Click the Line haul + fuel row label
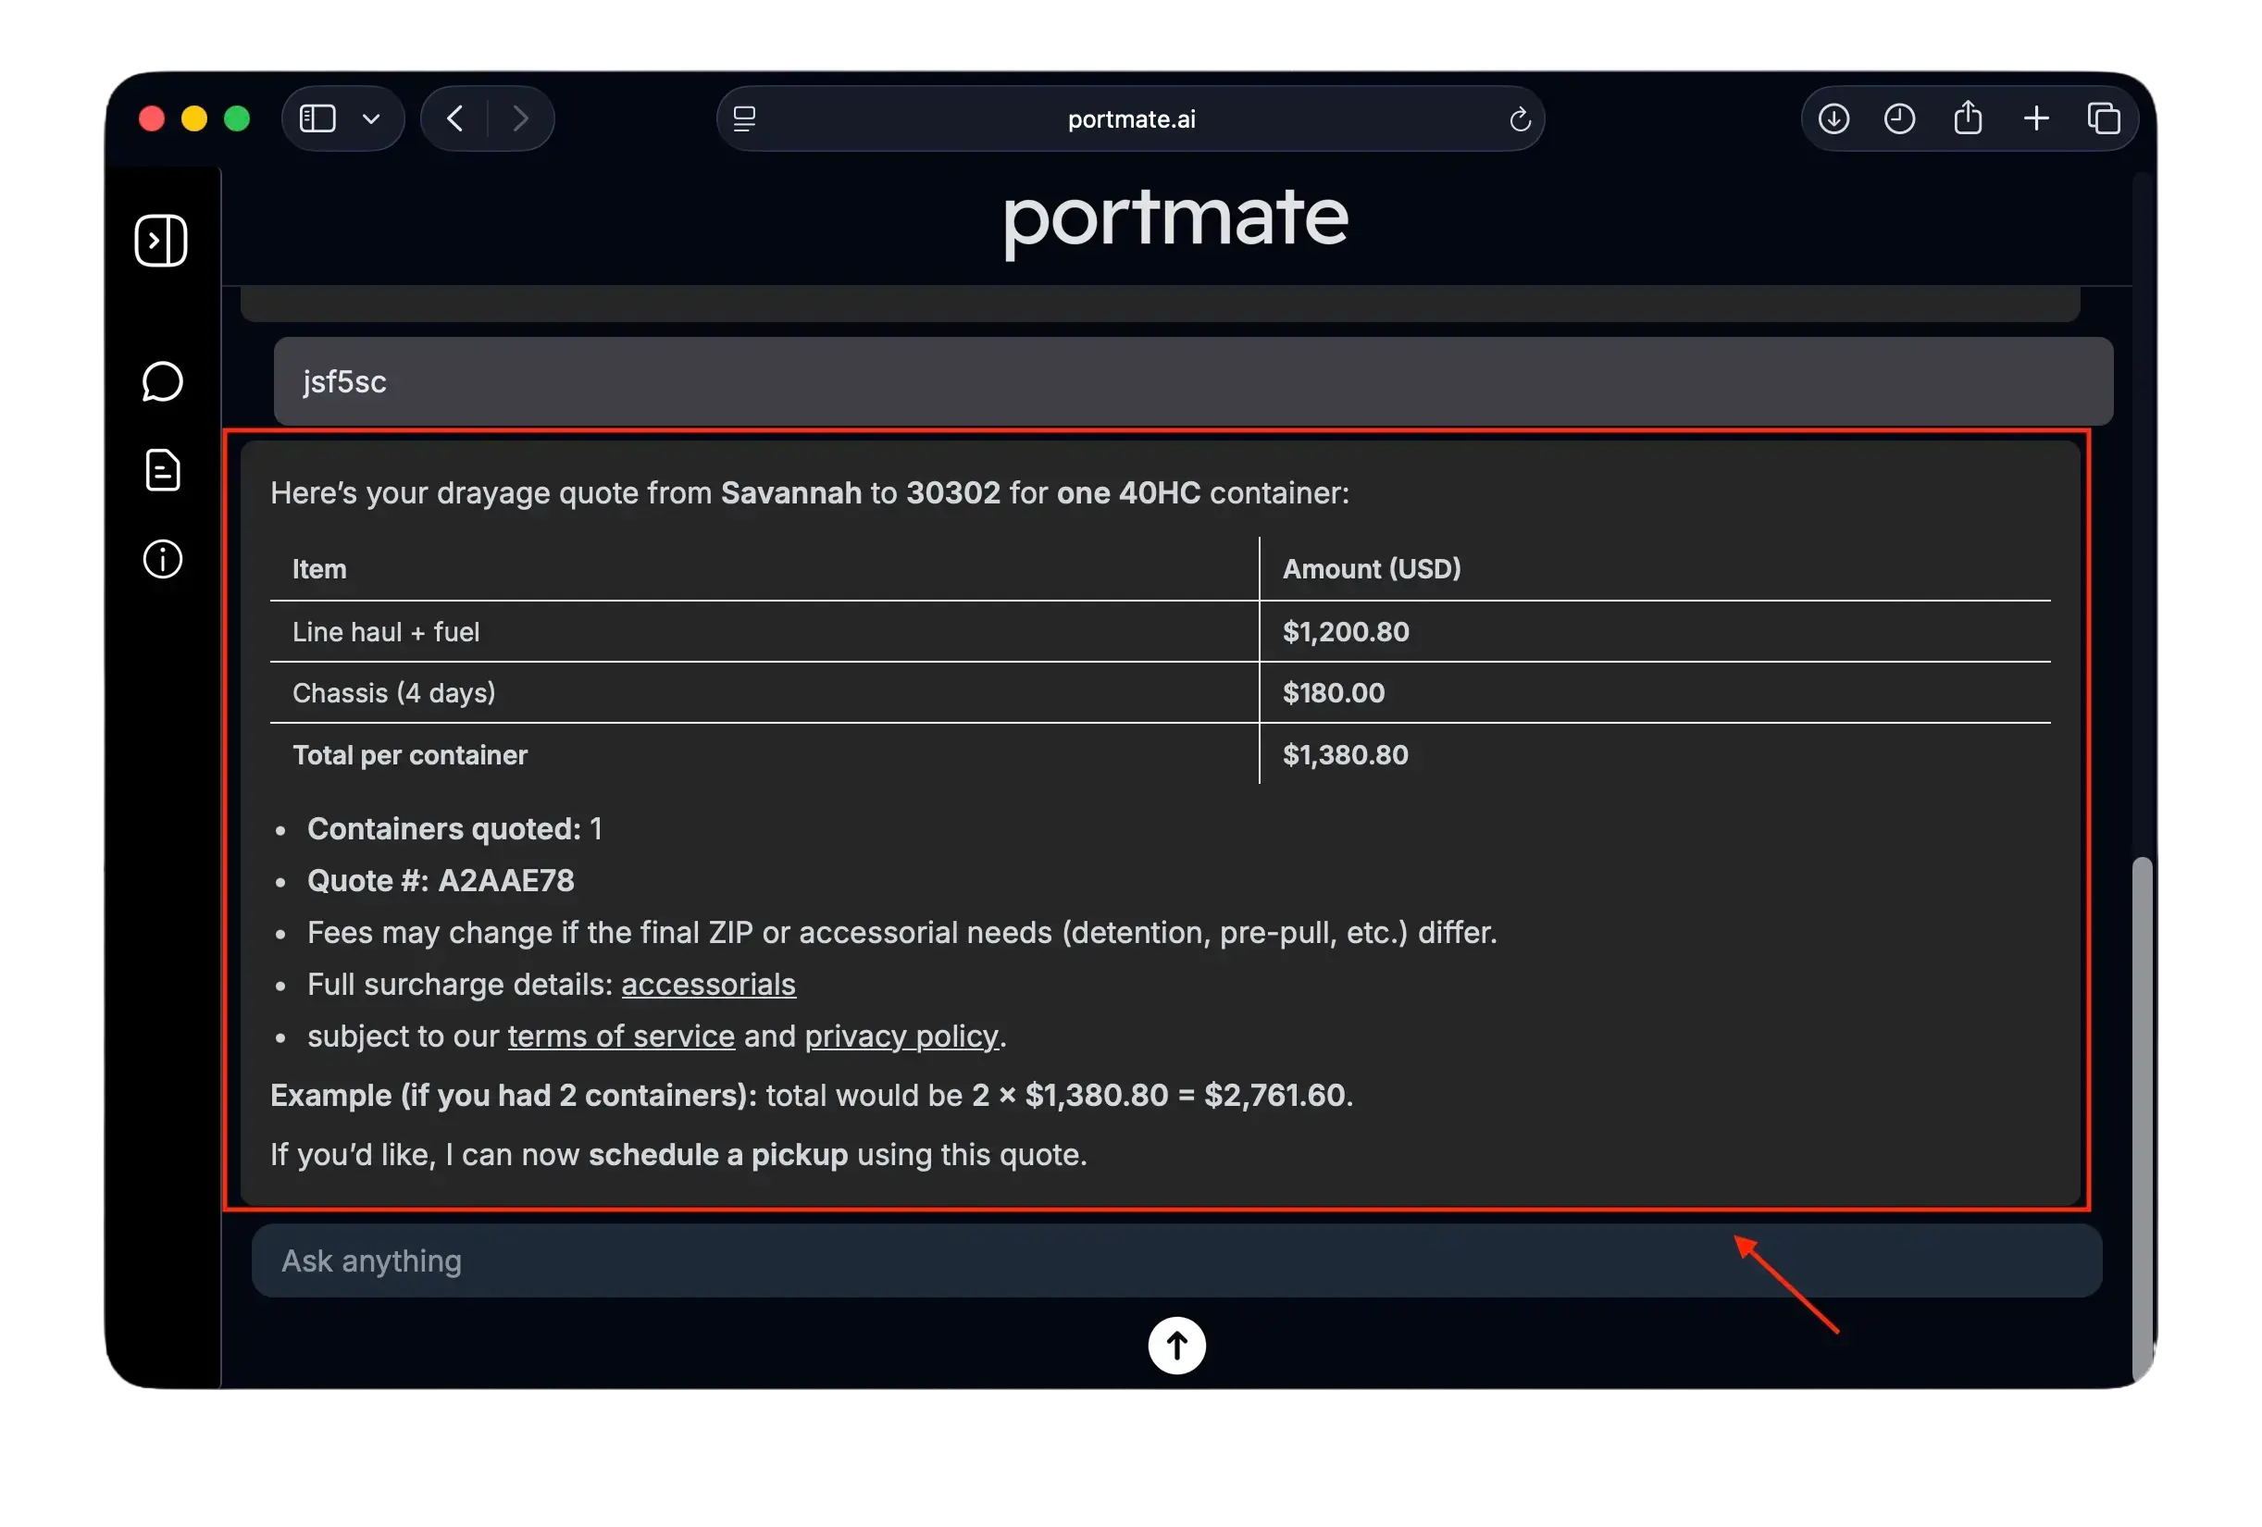This screenshot has height=1527, width=2262. (385, 632)
